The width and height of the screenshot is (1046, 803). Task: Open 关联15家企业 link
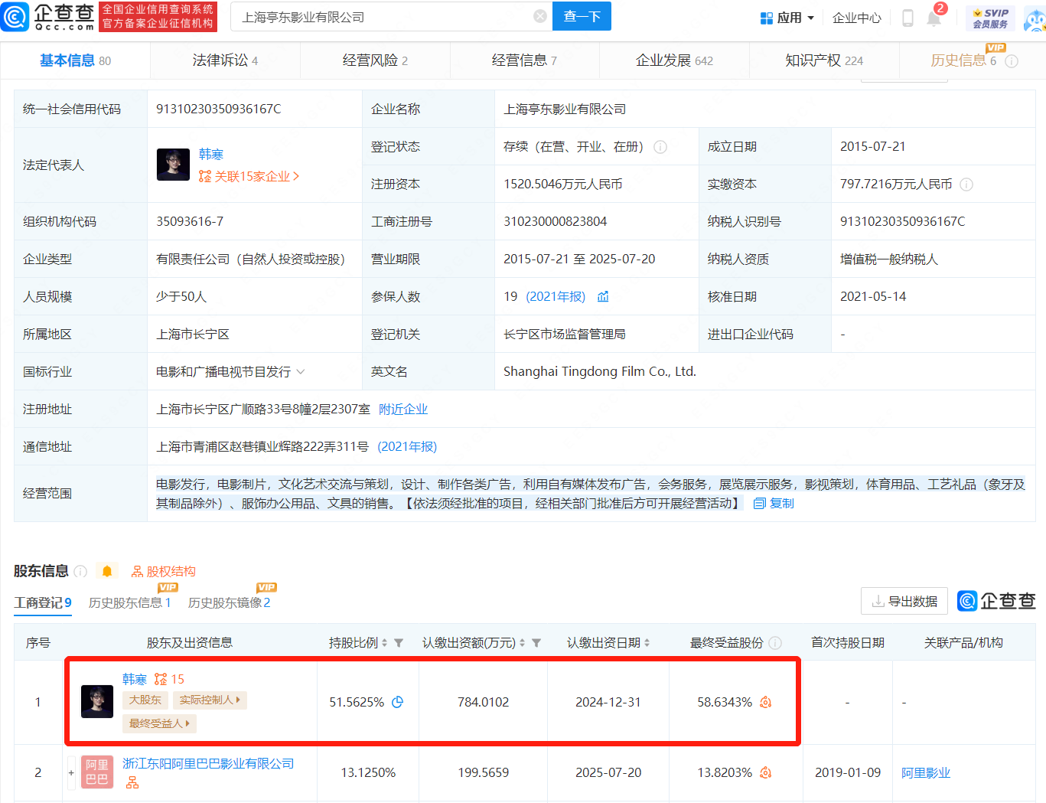click(x=249, y=177)
